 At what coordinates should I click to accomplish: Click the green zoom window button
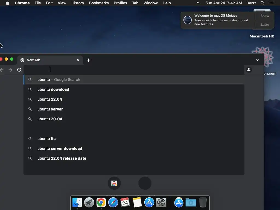(12, 59)
